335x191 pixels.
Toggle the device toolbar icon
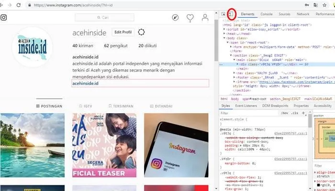click(x=231, y=14)
